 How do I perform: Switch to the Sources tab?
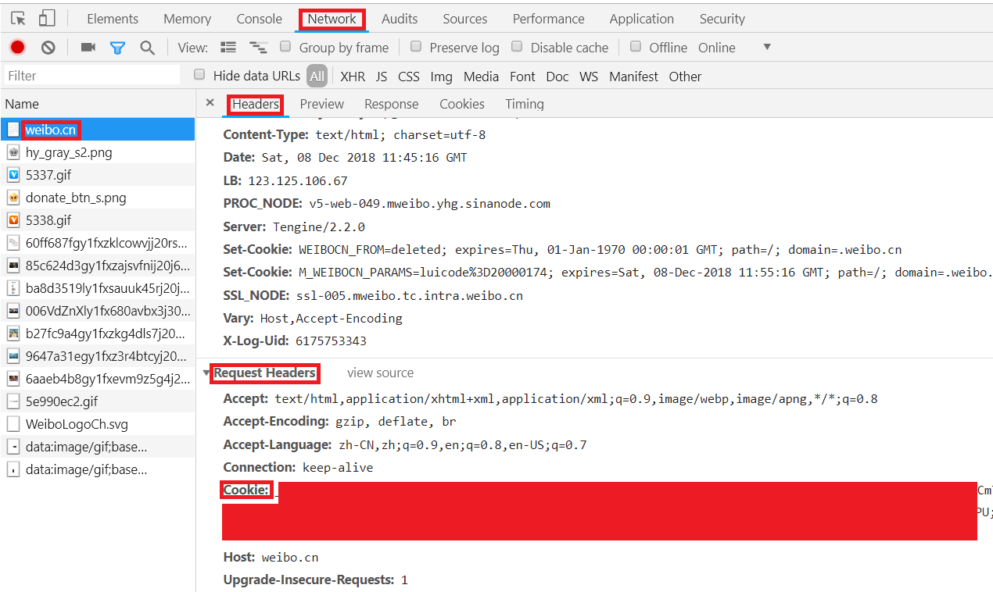(465, 19)
